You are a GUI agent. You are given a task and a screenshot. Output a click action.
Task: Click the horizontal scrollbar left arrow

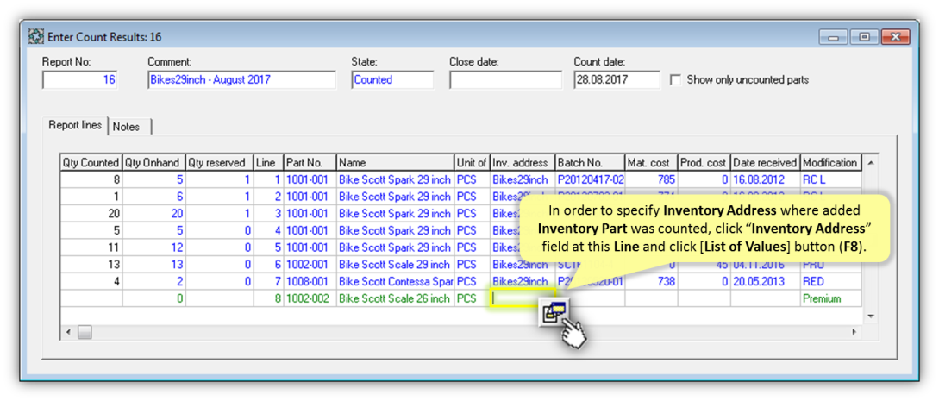68,331
